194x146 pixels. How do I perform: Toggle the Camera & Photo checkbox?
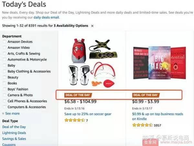pos(4,95)
